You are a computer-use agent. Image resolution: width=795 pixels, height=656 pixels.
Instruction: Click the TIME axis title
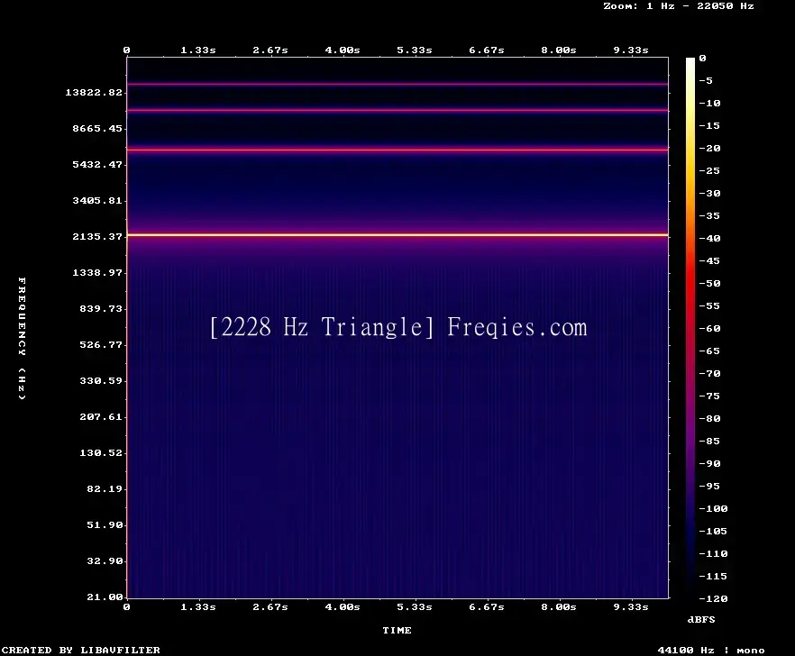[x=397, y=630]
